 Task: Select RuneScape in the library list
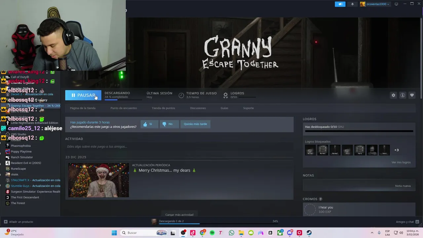[18, 169]
